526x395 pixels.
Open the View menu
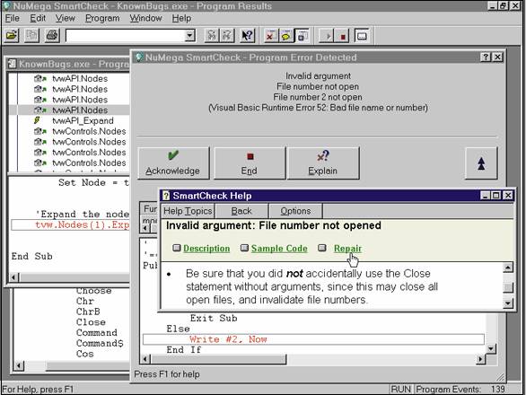[66, 18]
